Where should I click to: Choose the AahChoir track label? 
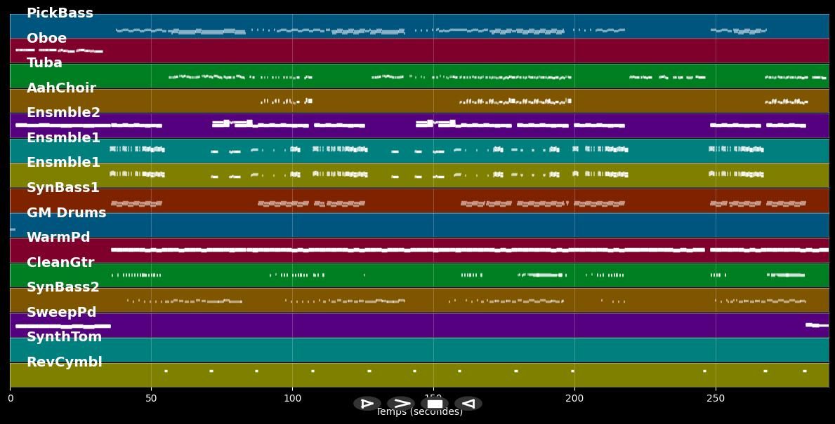[x=61, y=88]
